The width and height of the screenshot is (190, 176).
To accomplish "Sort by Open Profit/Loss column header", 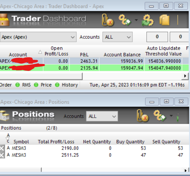I will [x=56, y=51].
